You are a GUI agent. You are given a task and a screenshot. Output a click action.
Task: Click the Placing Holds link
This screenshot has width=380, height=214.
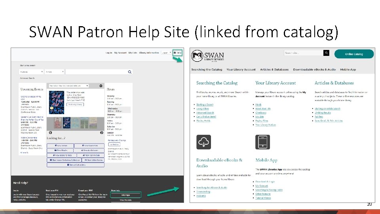[203, 120]
